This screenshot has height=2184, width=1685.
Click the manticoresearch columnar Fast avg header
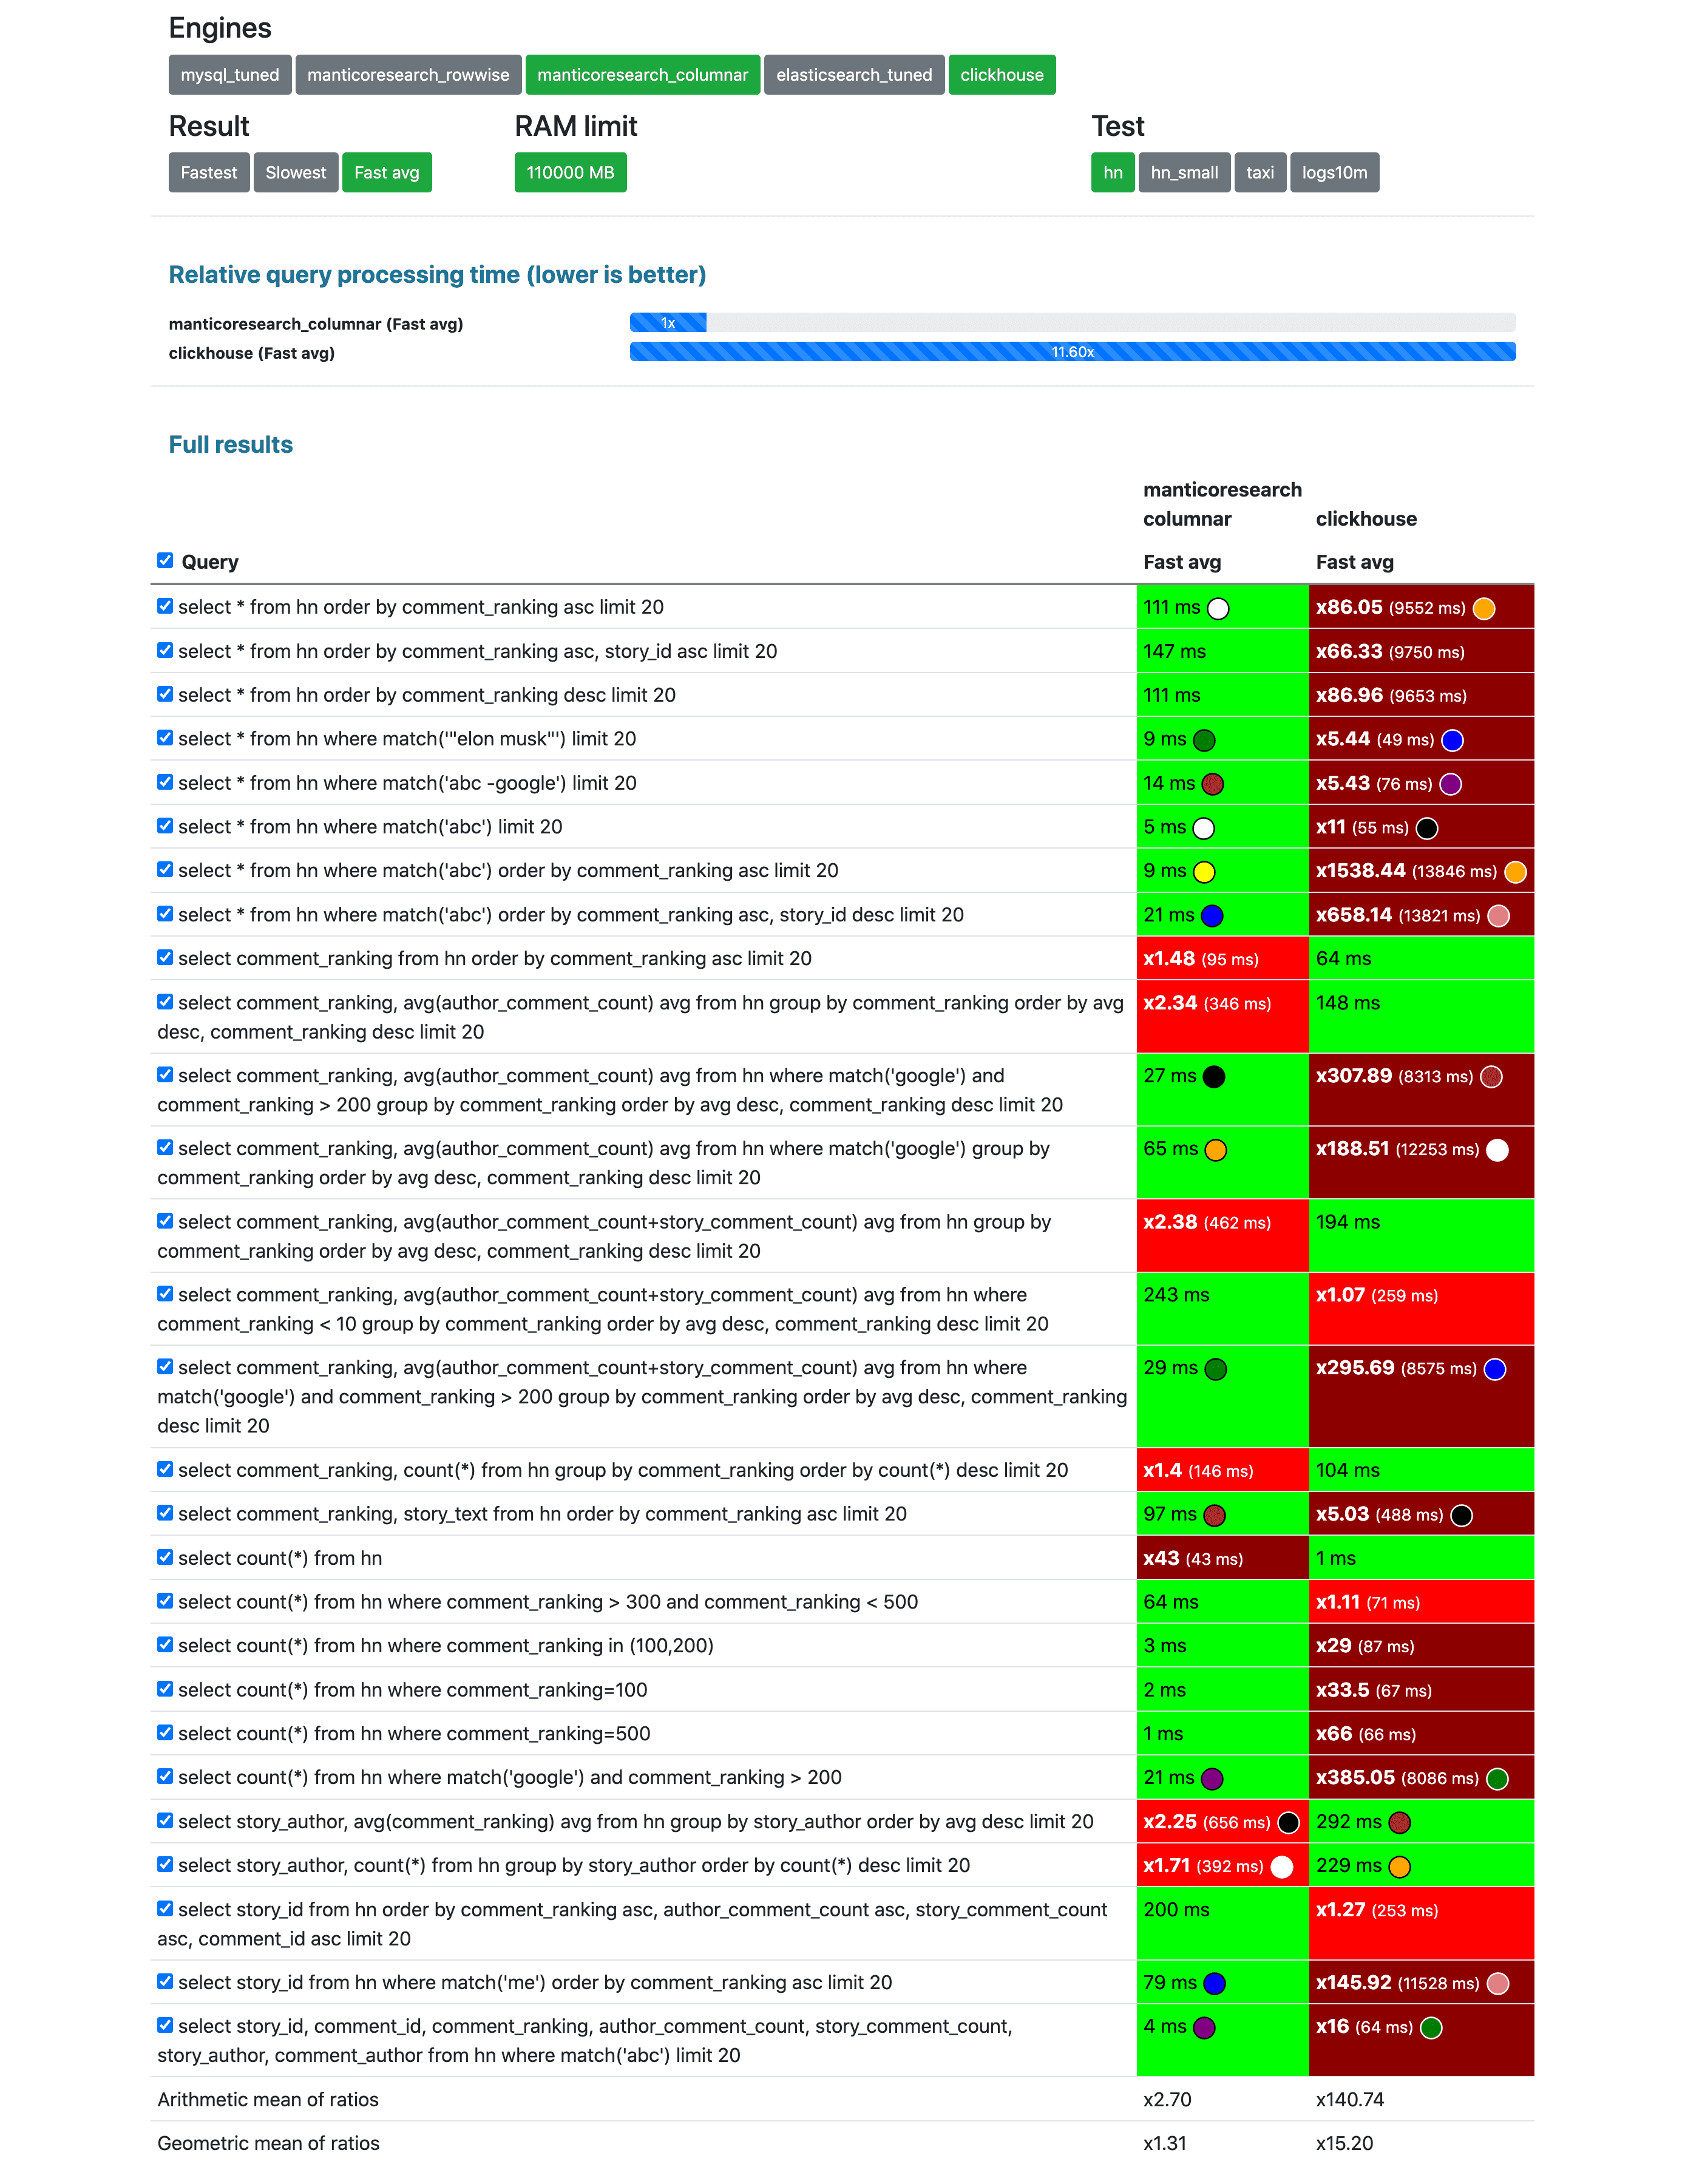pos(1182,562)
